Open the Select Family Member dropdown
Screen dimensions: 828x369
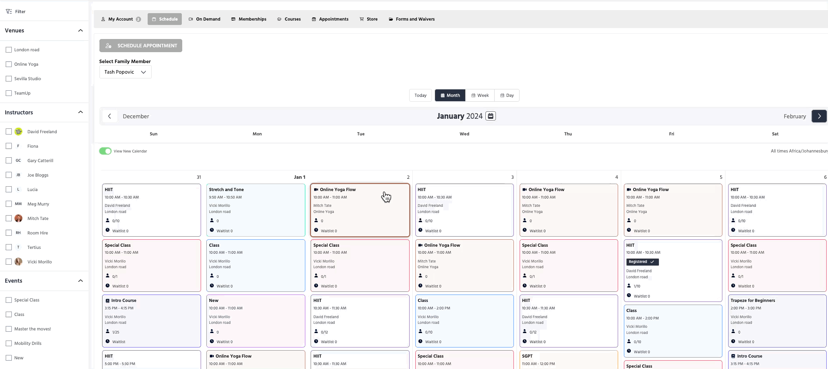click(x=125, y=72)
